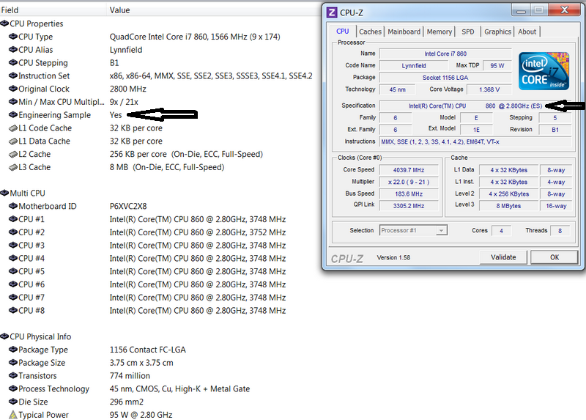The width and height of the screenshot is (586, 420).
Task: Click the chip icon beside CPU #4
Action: (x=13, y=258)
